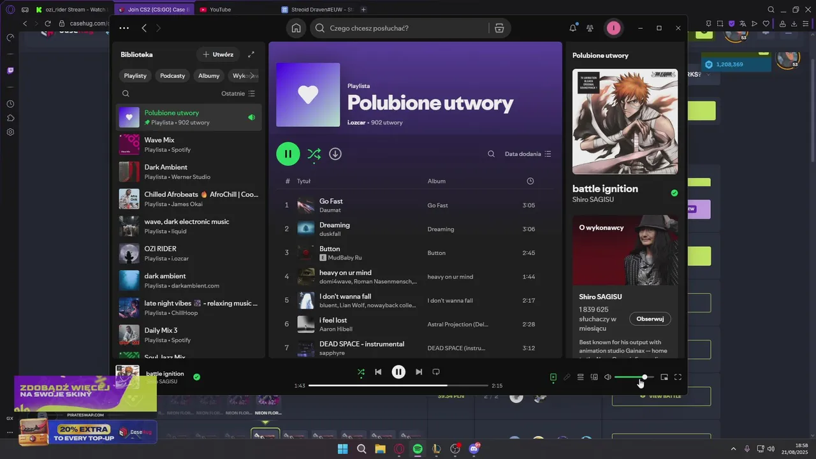
Task: Open the Data dodania sort dropdown
Action: click(528, 154)
